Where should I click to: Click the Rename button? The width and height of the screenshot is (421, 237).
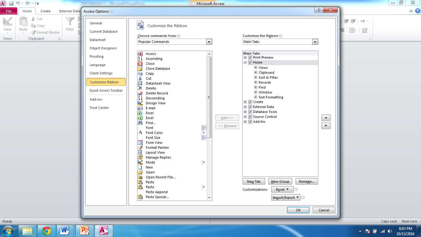coord(307,181)
